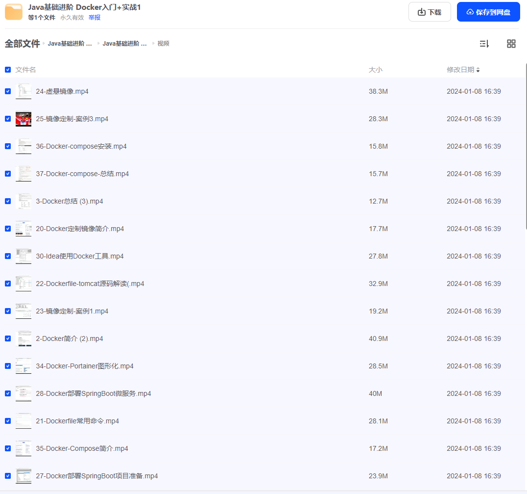527x494 pixels.
Task: Switch to grid view icon
Action: click(511, 44)
